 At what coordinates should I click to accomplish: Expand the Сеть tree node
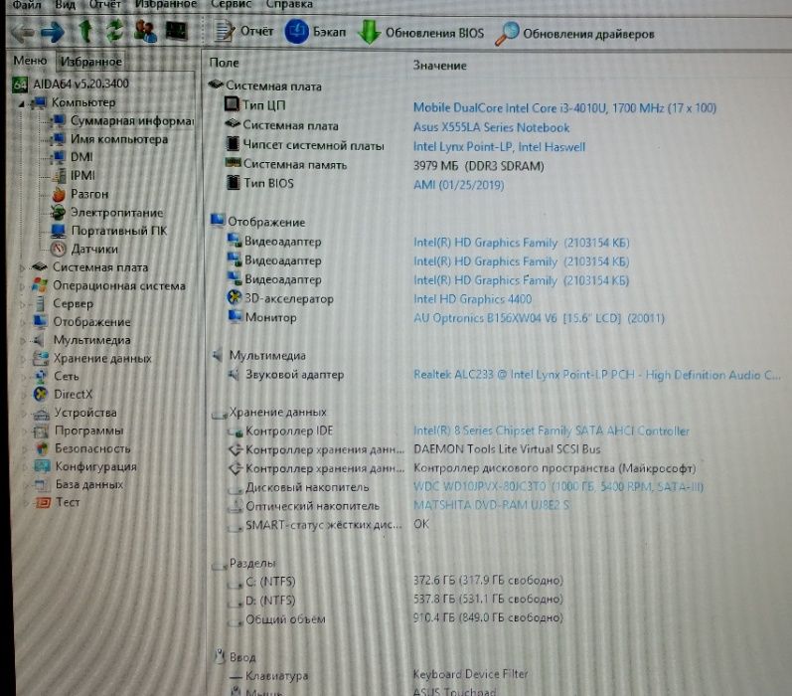tap(23, 377)
